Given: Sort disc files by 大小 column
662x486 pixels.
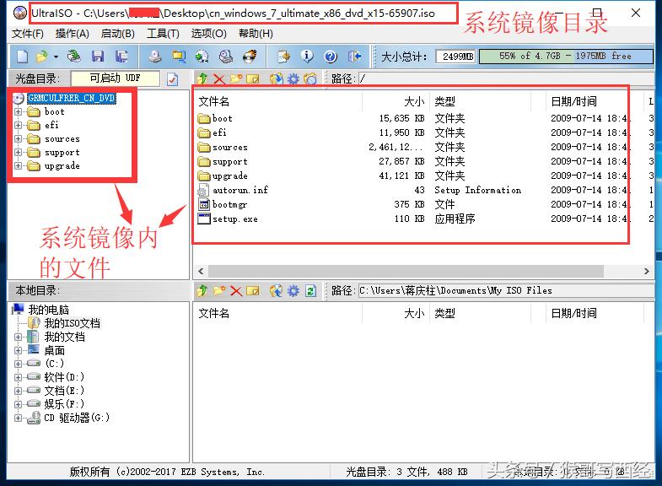Looking at the screenshot, I should pos(396,102).
